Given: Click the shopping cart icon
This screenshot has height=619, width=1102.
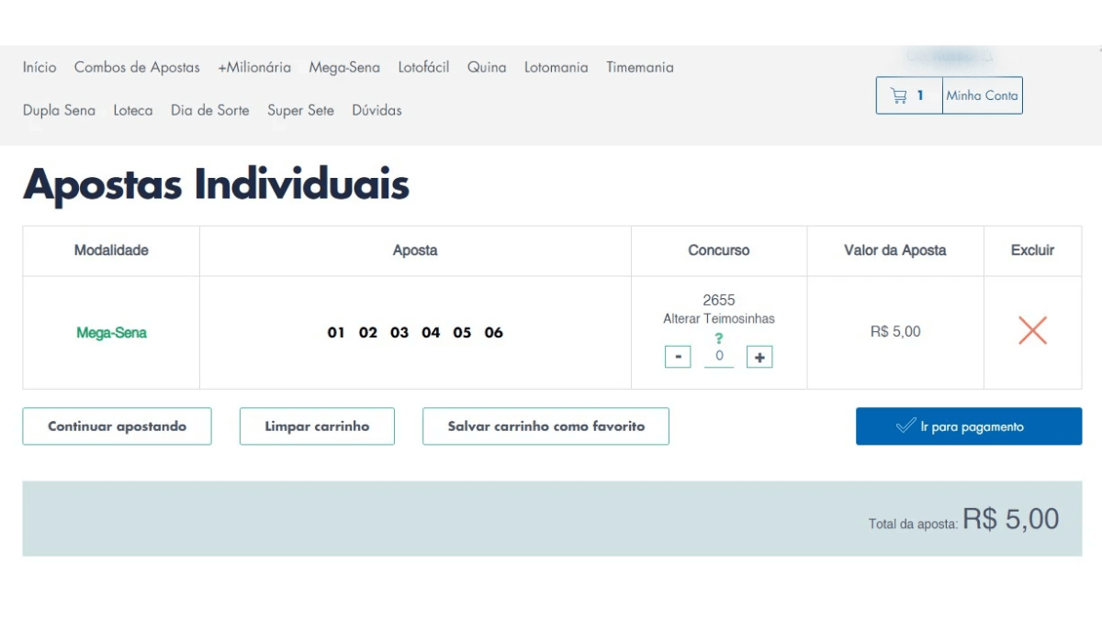Looking at the screenshot, I should click(x=899, y=95).
